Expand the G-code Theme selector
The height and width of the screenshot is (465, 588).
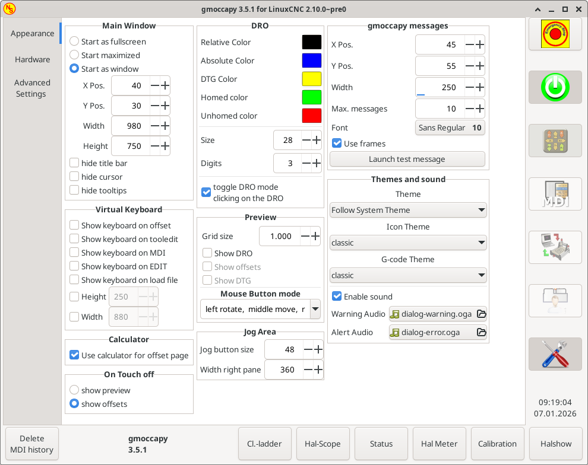tap(408, 275)
